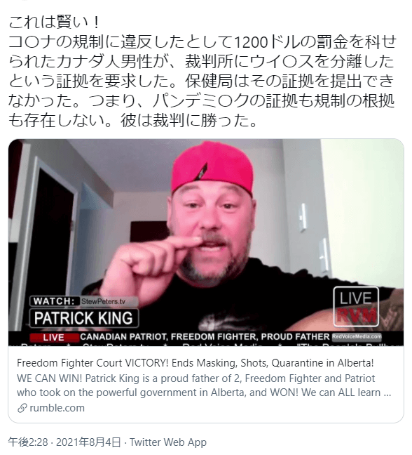
Task: Click the PATRICK KING name banner
Action: click(83, 318)
